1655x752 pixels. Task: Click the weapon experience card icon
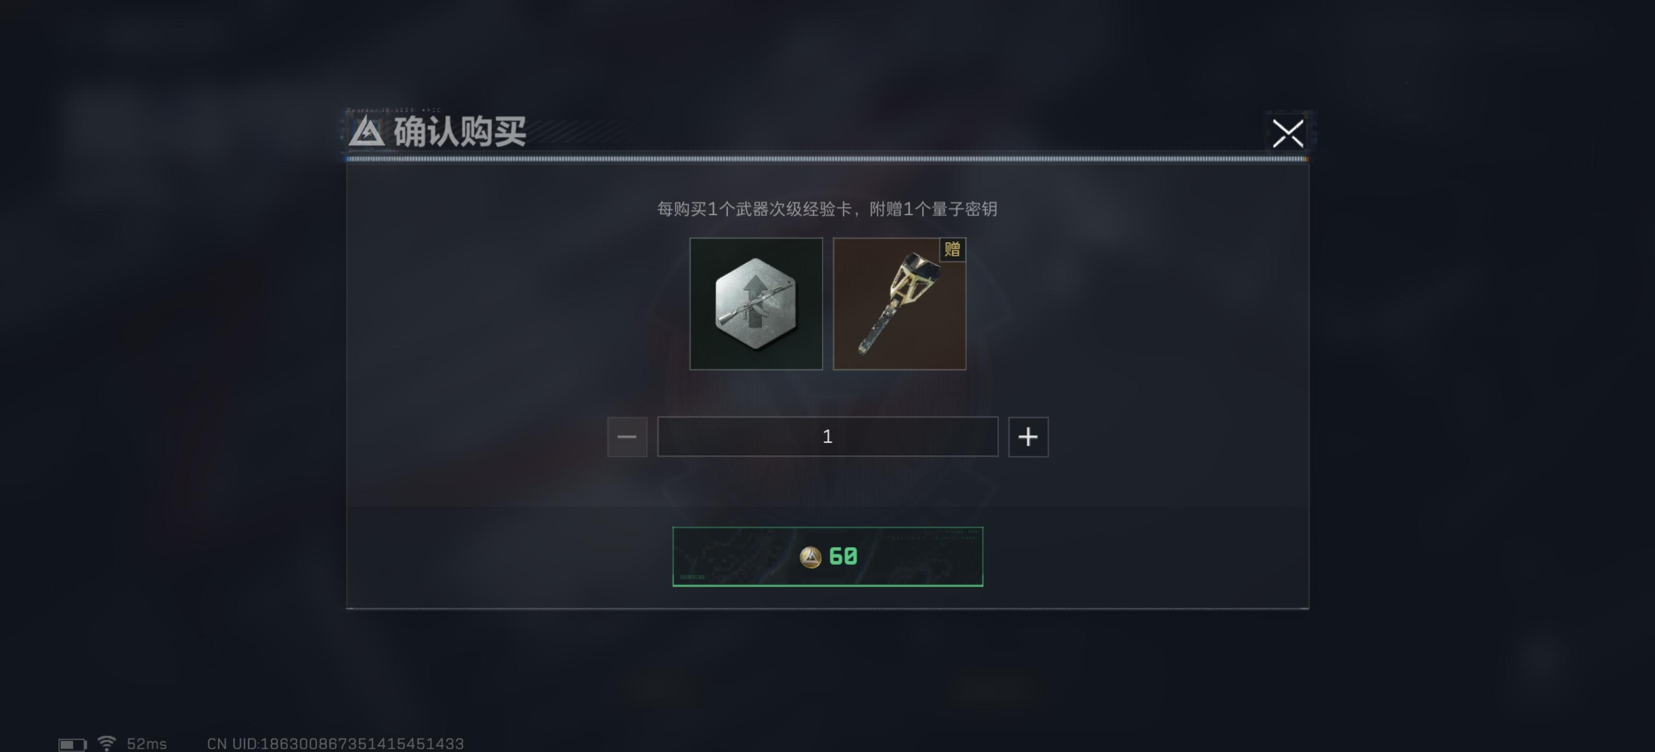click(755, 304)
